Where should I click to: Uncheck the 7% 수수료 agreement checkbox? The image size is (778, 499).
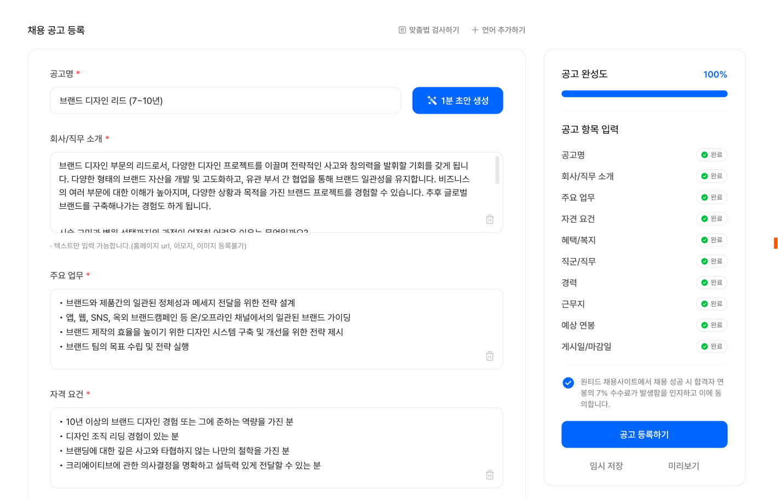pos(568,383)
